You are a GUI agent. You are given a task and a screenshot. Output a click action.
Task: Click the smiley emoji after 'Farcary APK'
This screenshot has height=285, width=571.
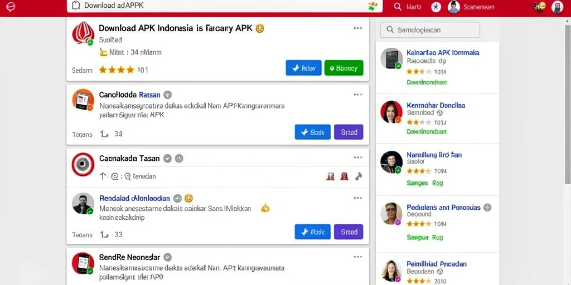tap(260, 28)
